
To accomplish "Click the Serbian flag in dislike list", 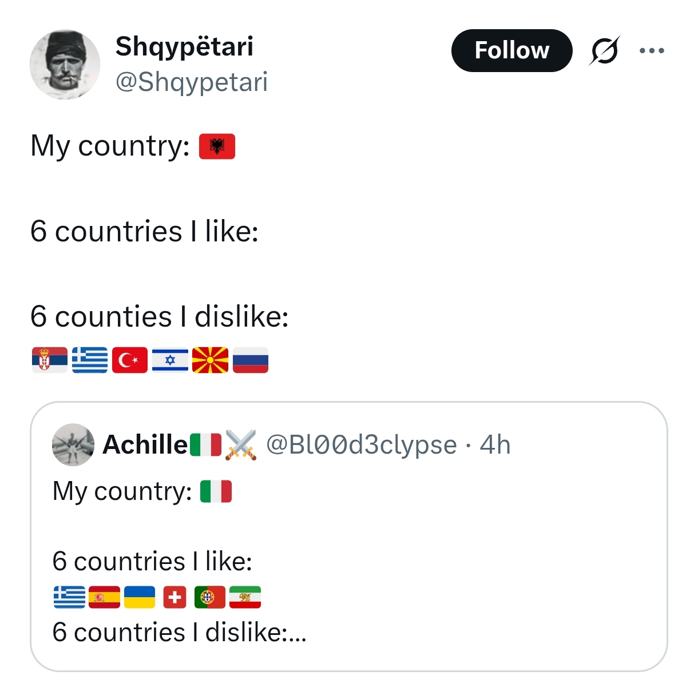I will click(50, 360).
